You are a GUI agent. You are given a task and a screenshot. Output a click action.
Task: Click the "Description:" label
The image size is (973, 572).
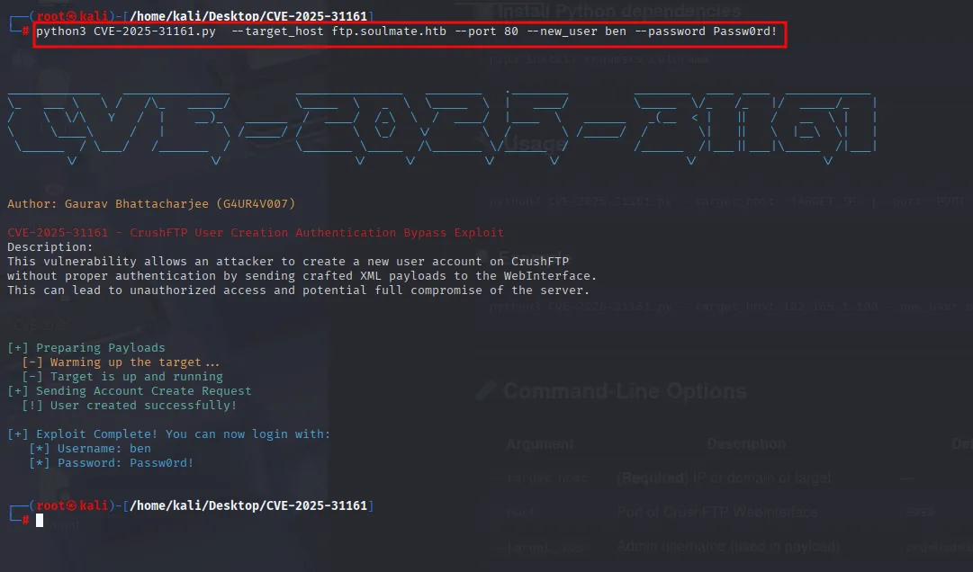click(x=50, y=247)
